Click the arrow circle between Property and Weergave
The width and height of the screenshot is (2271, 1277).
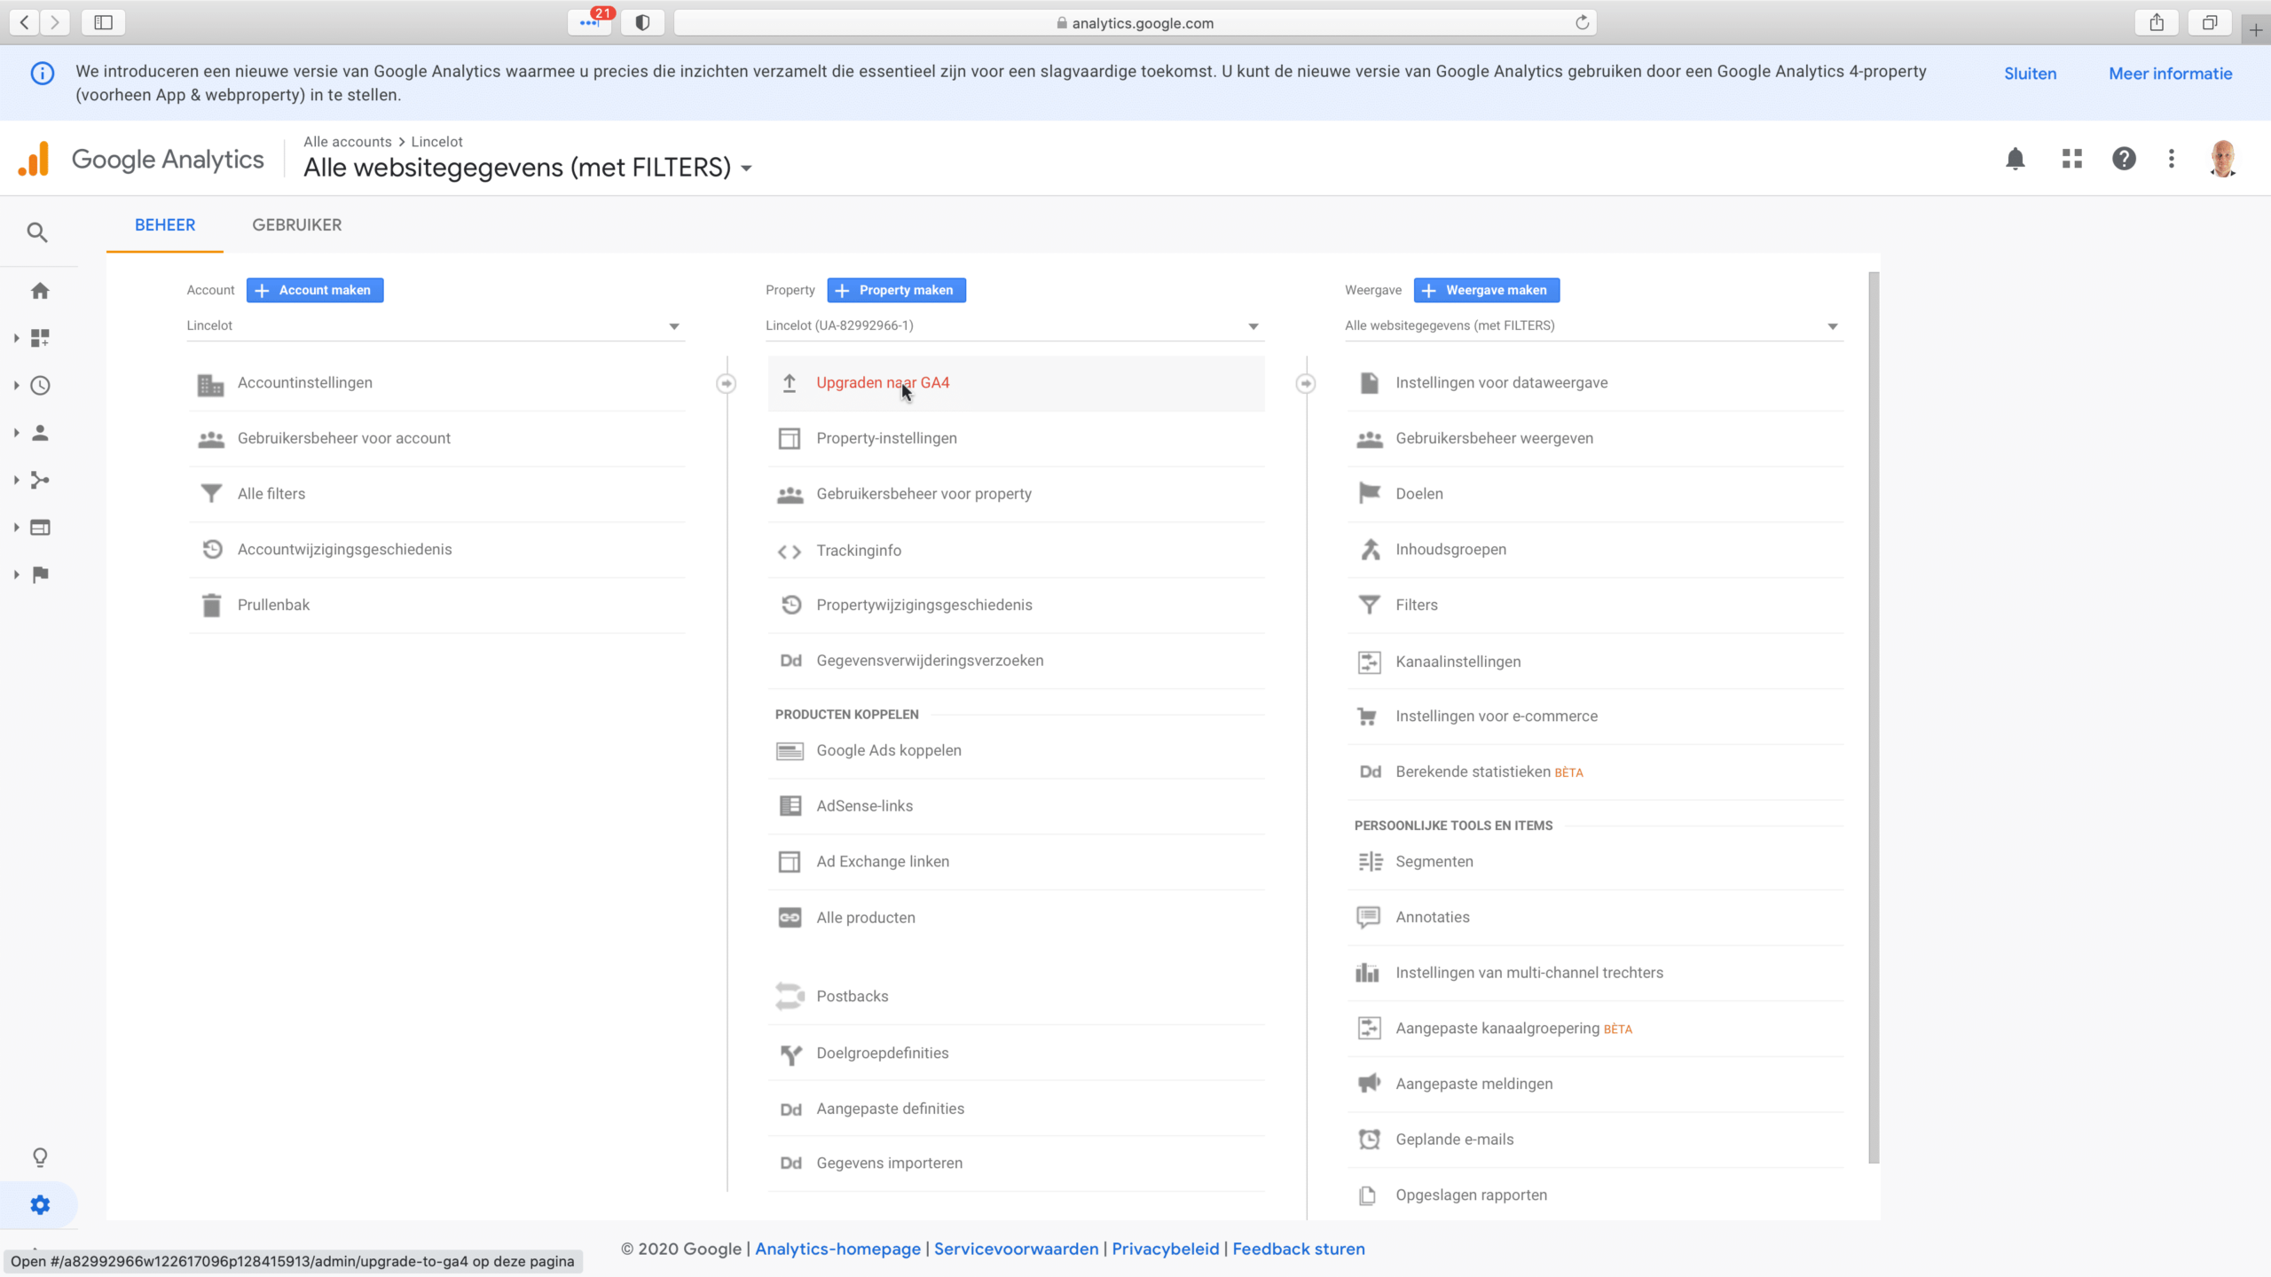[x=1306, y=383]
